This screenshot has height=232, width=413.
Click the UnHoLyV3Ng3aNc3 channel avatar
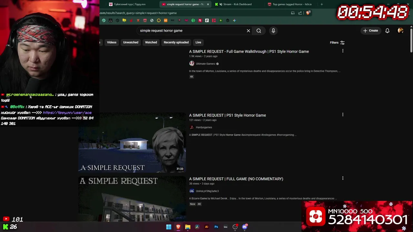pos(192,191)
